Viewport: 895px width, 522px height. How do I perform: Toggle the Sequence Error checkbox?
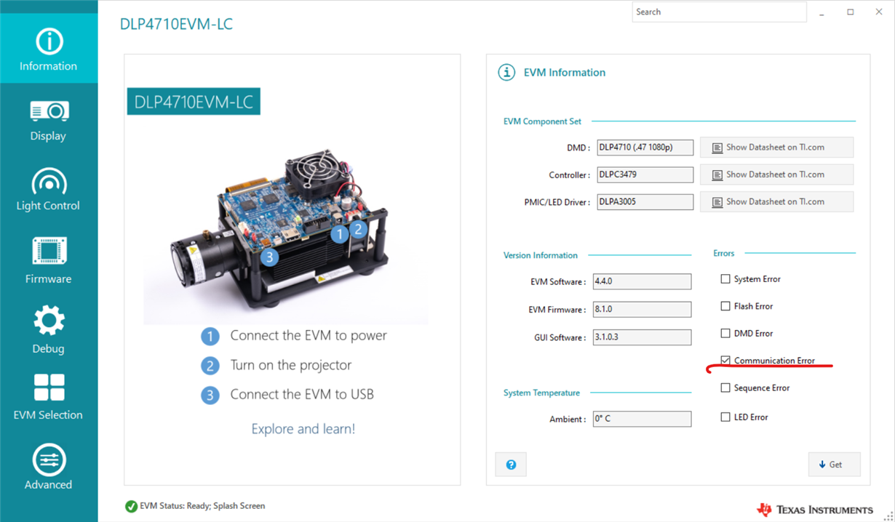click(725, 388)
